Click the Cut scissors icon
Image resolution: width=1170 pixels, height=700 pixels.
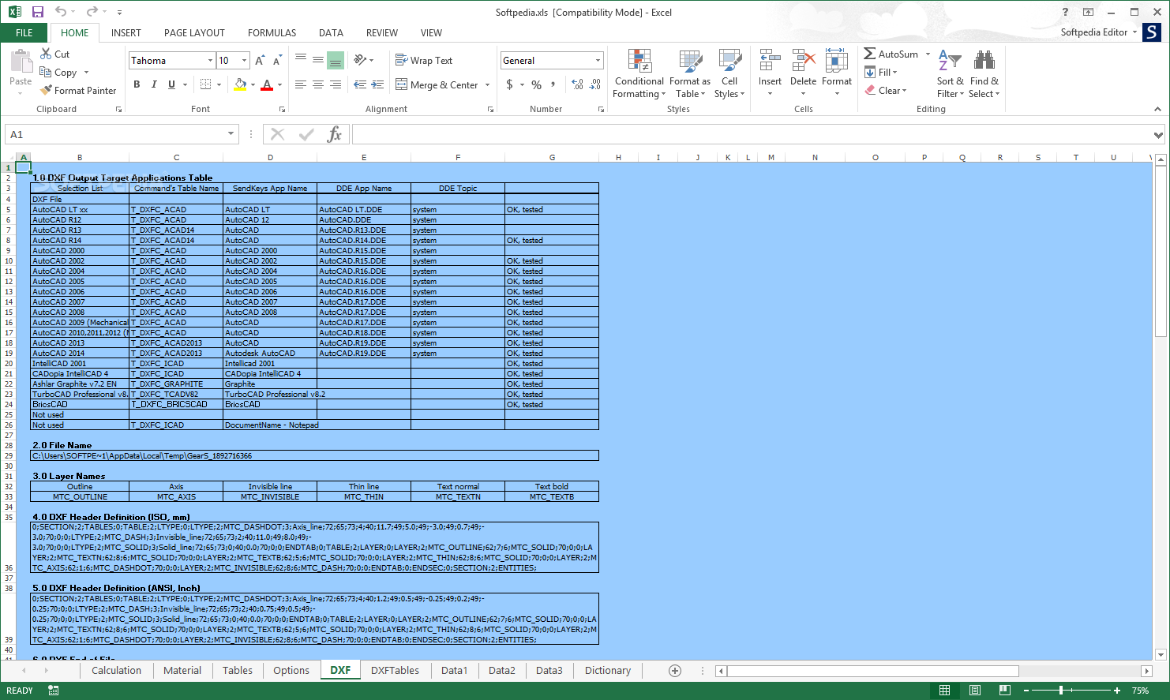[47, 54]
